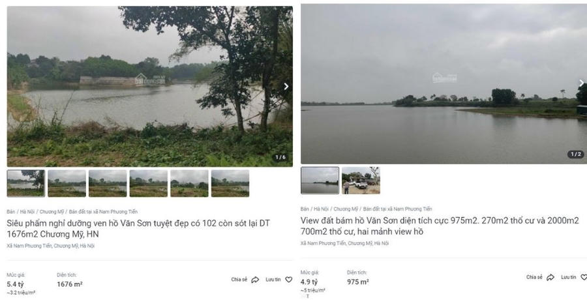
Task: Select second thumbnail in left listing gallery
Action: coord(67,183)
